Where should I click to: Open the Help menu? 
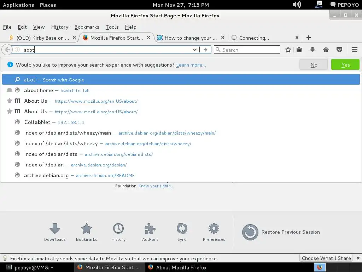click(131, 27)
